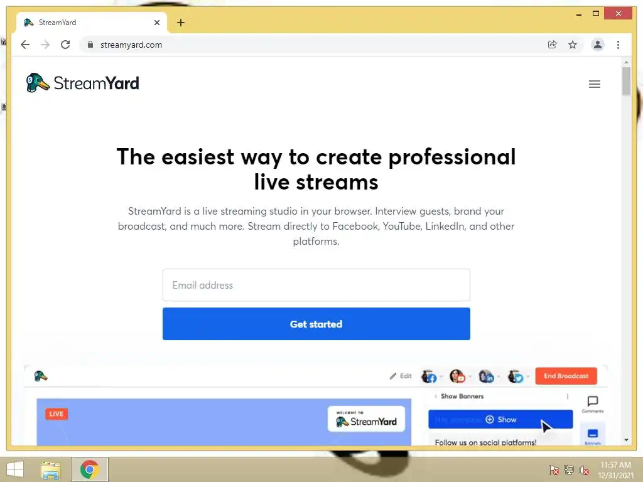
Task: Click the red LIVE badge
Action: pos(57,414)
